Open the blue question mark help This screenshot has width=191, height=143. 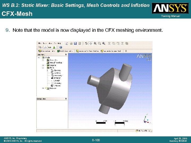click(61, 47)
